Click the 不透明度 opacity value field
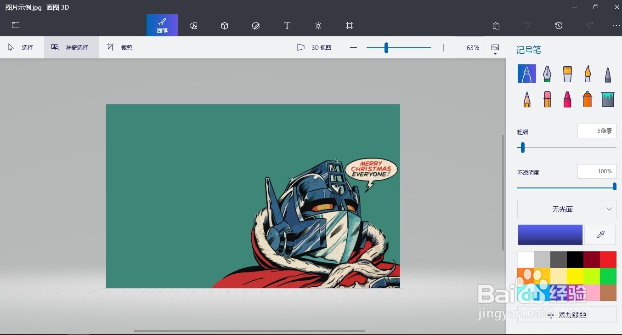 tap(597, 171)
